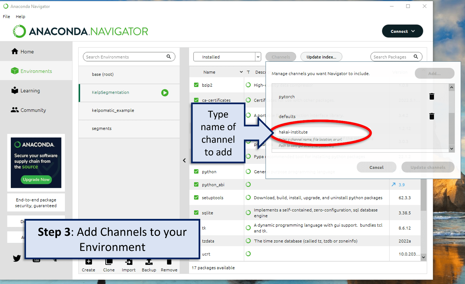Click the magnifier in Search Packages

pyautogui.click(x=416, y=57)
